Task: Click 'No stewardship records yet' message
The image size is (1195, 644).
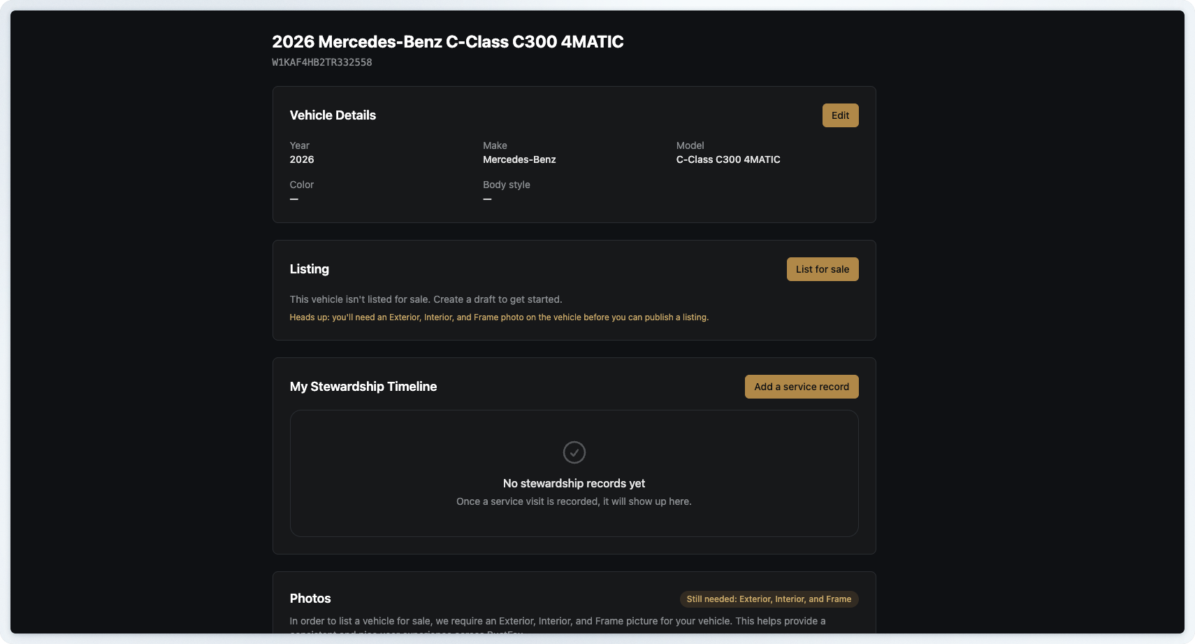Action: click(x=574, y=483)
